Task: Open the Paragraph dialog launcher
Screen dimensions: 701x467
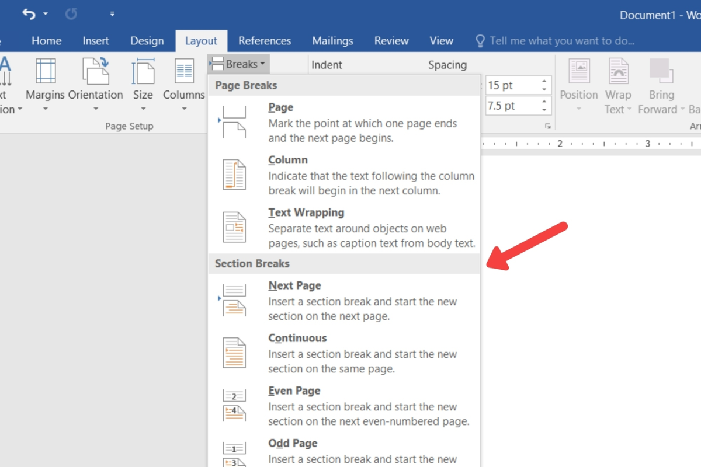Action: click(547, 126)
